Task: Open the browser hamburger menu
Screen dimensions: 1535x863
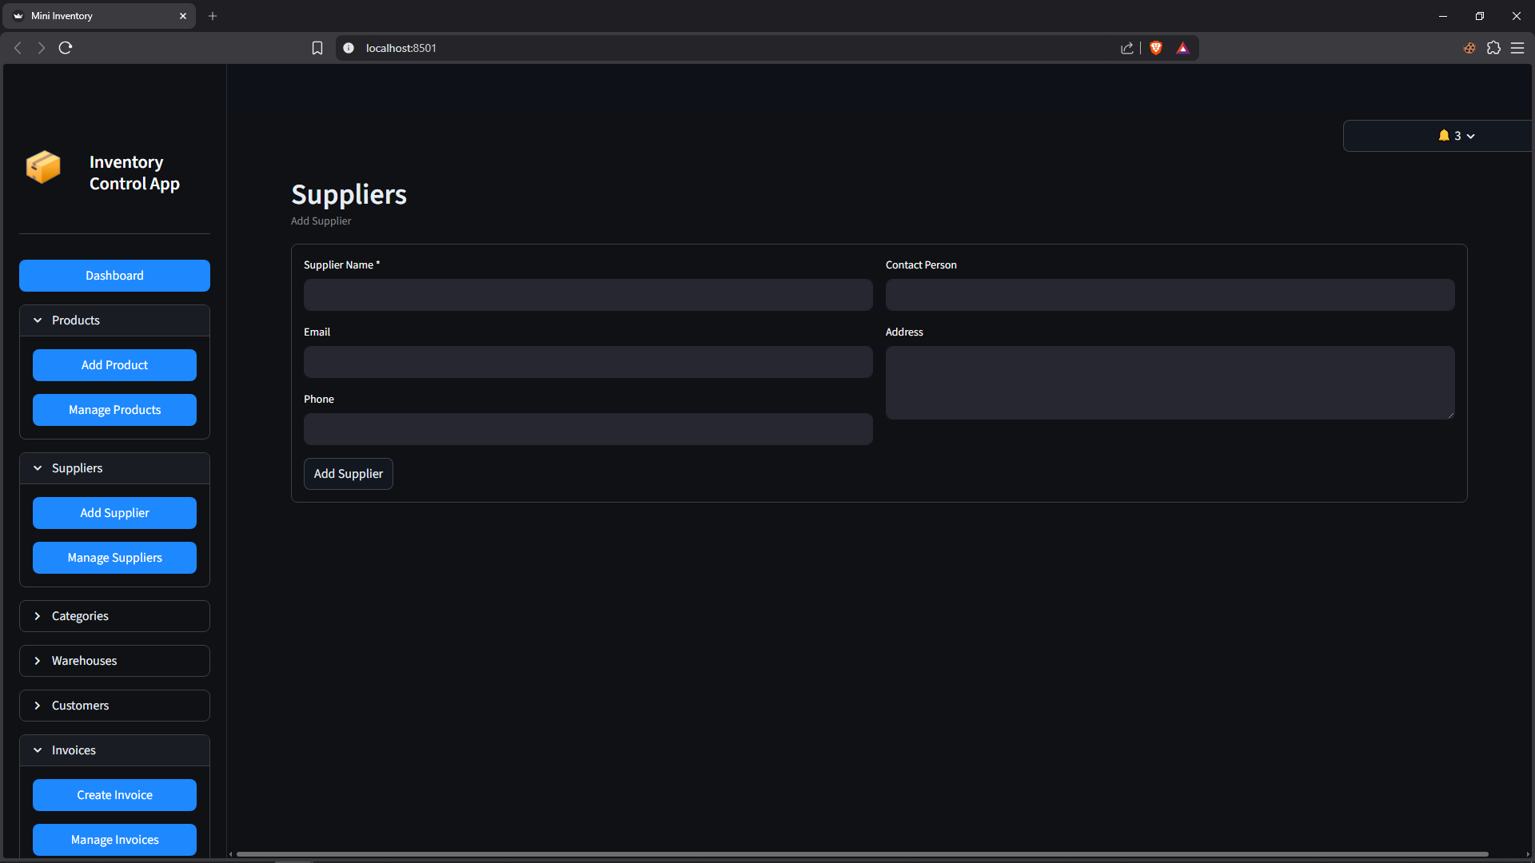Action: [1517, 48]
